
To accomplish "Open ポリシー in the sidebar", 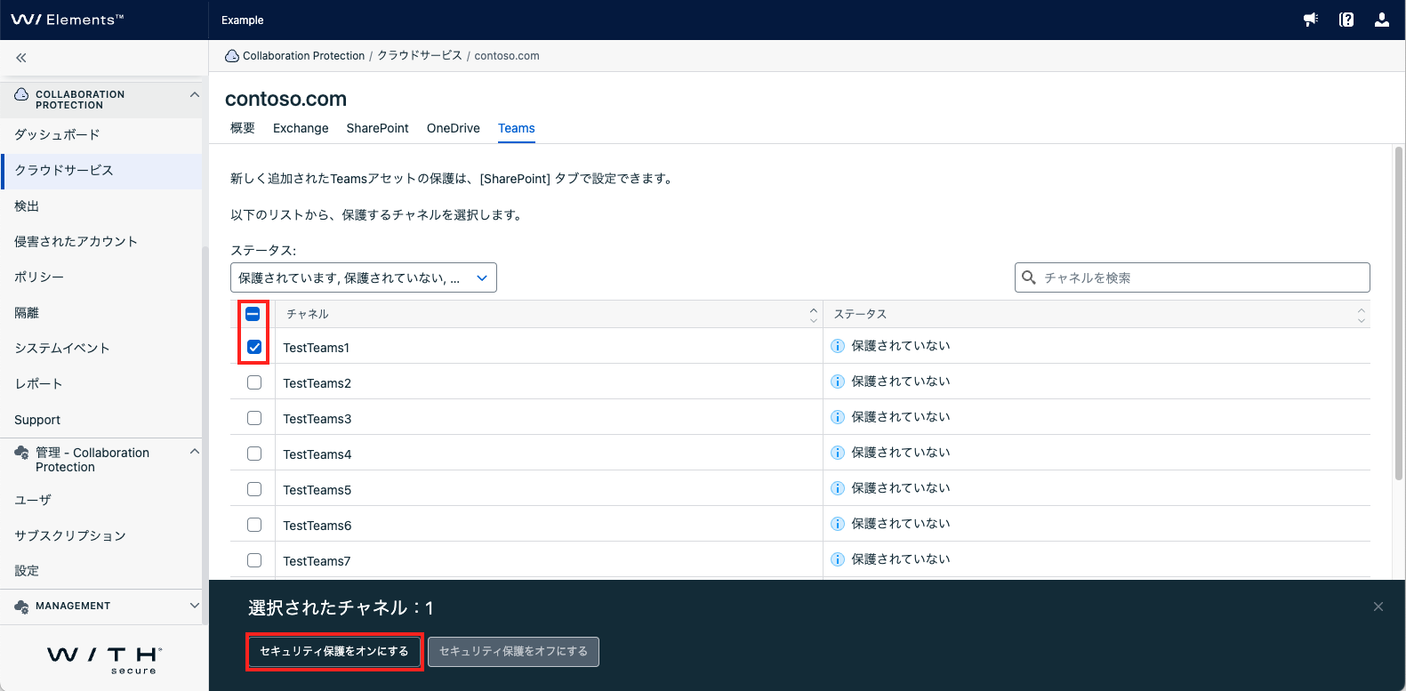I will (x=101, y=277).
